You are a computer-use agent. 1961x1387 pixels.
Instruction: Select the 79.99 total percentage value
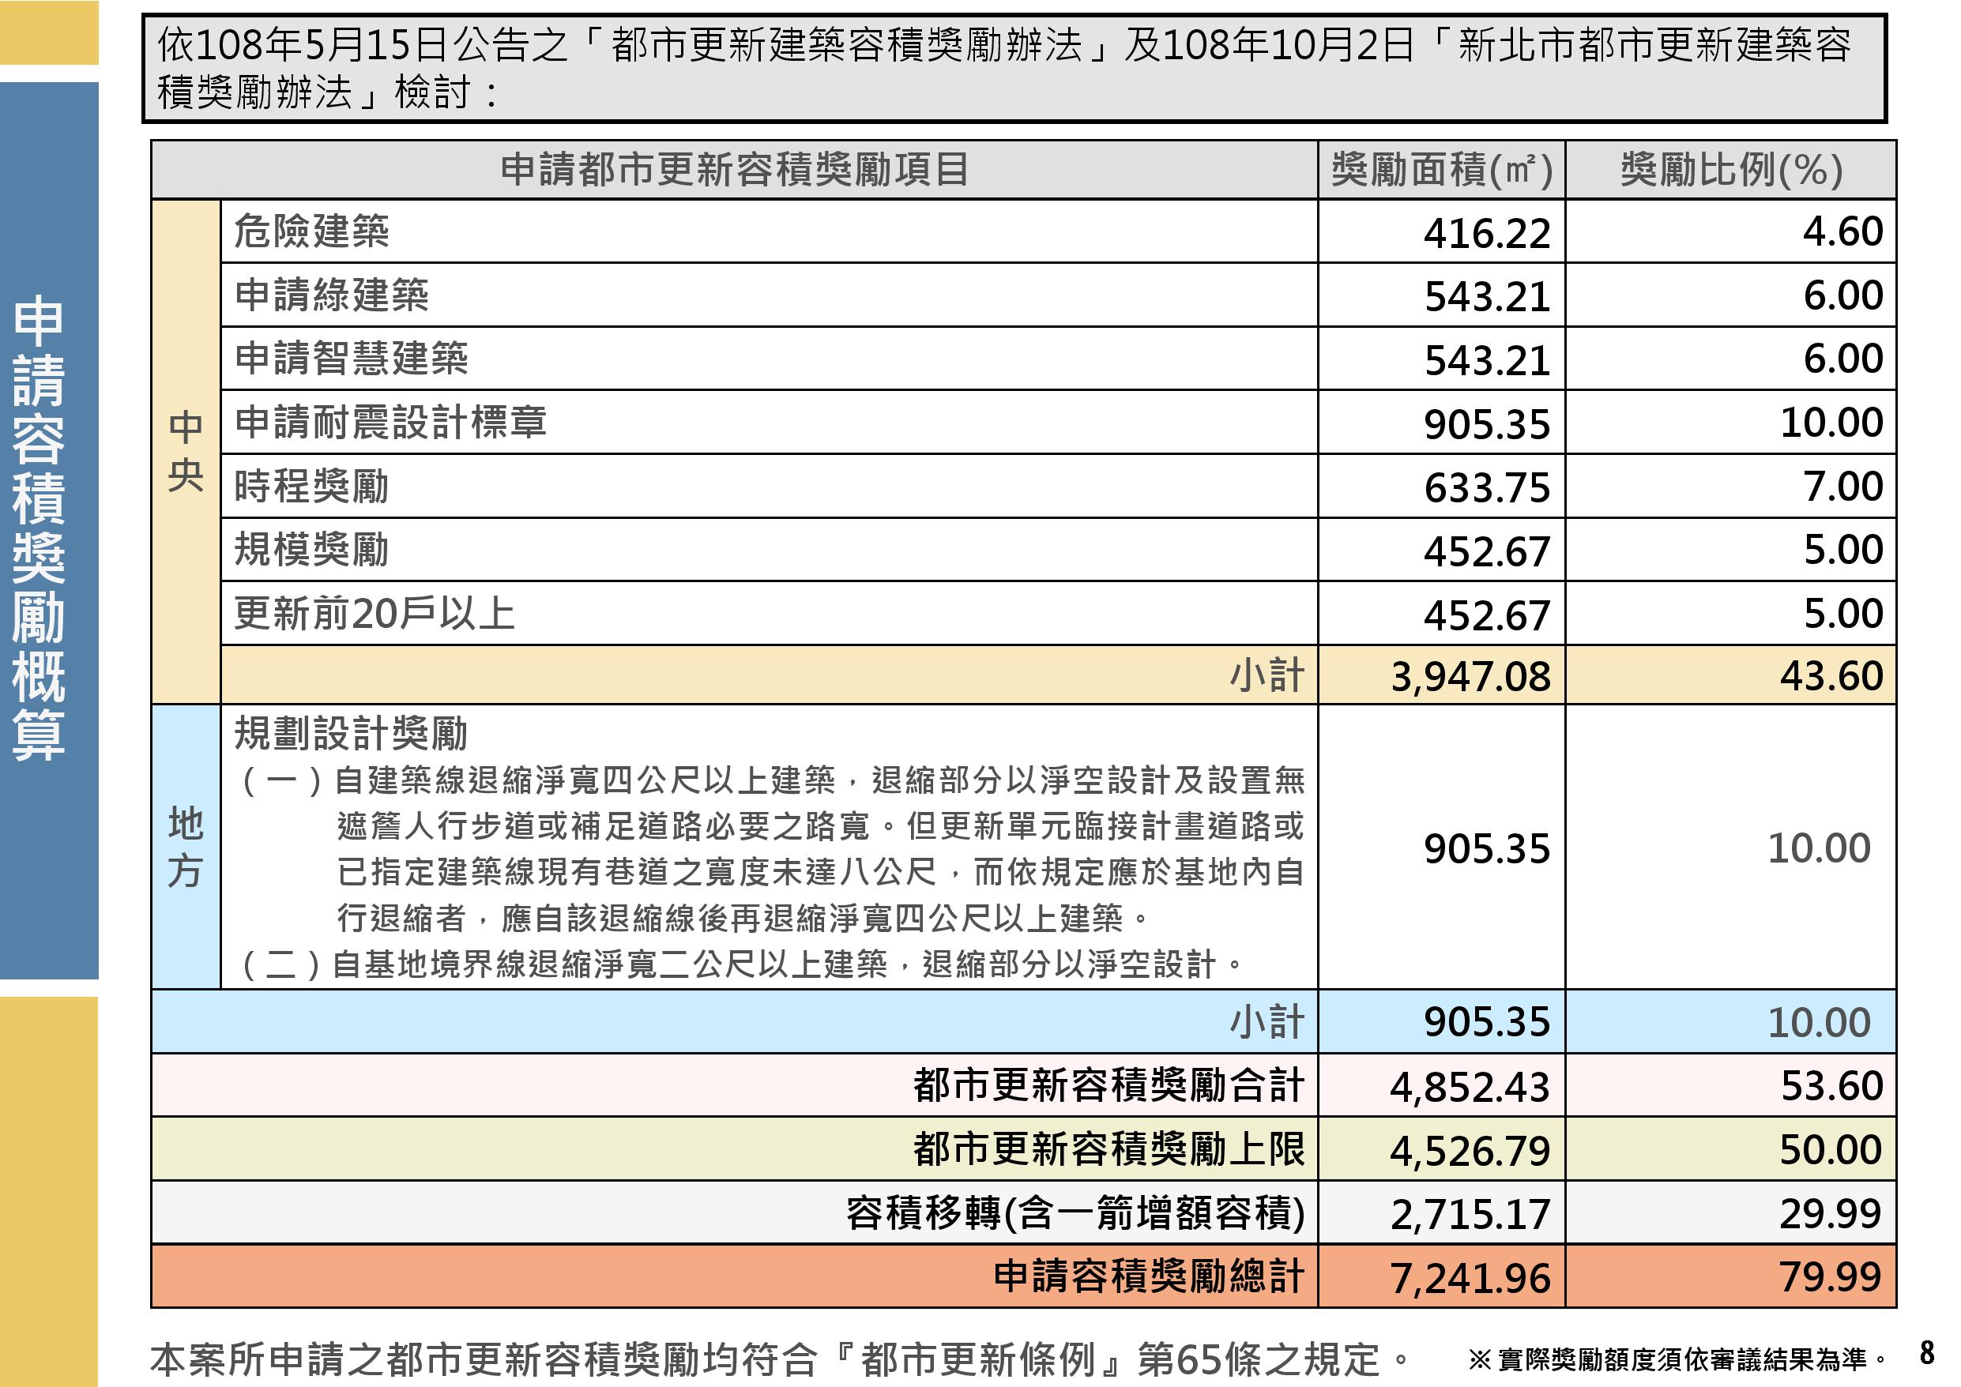click(1830, 1278)
